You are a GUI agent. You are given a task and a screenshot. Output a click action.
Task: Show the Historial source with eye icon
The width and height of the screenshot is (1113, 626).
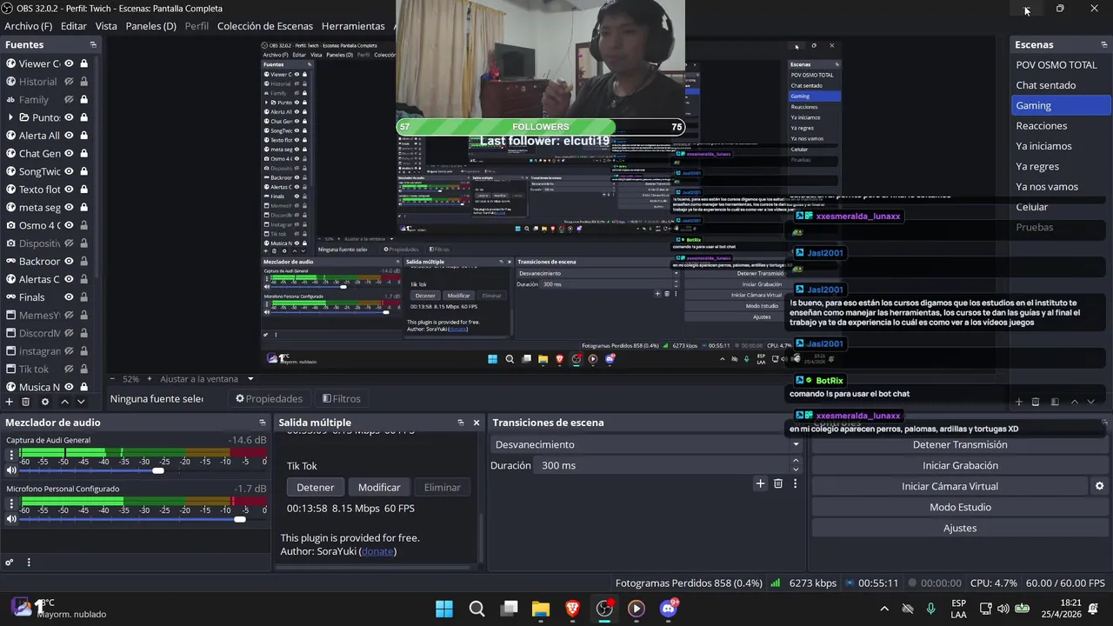click(x=69, y=82)
